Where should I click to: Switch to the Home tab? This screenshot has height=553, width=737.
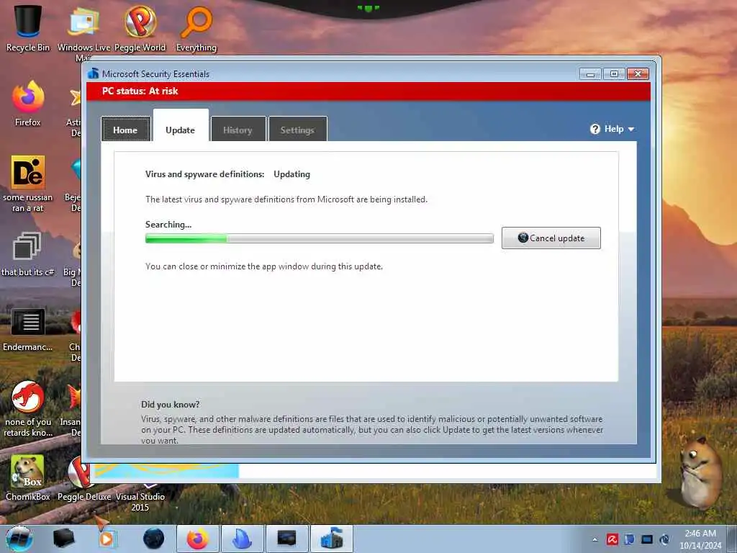(125, 129)
